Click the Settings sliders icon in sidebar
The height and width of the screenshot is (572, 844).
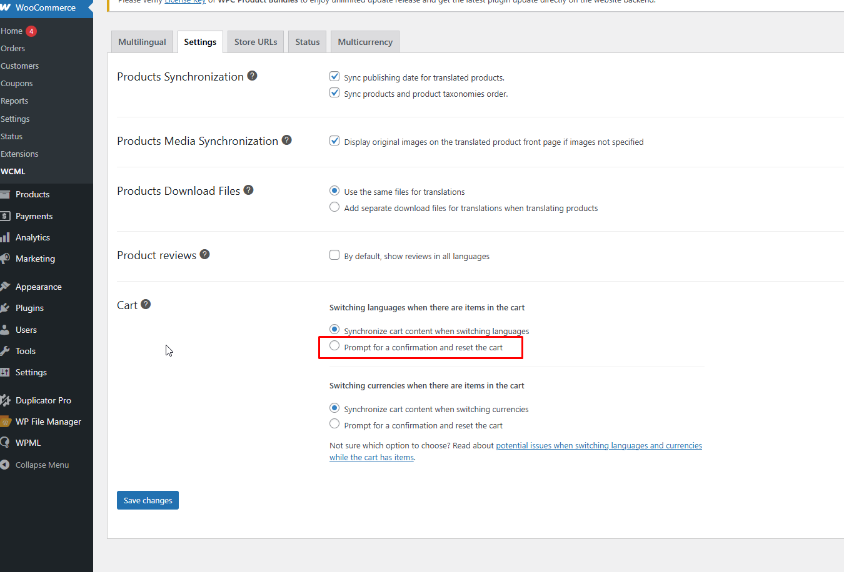[5, 372]
